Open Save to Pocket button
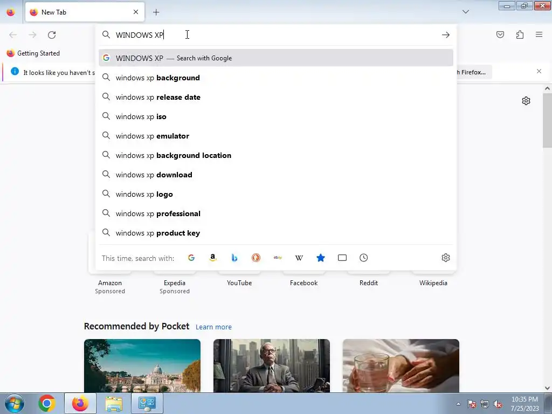The image size is (552, 414). pos(500,34)
